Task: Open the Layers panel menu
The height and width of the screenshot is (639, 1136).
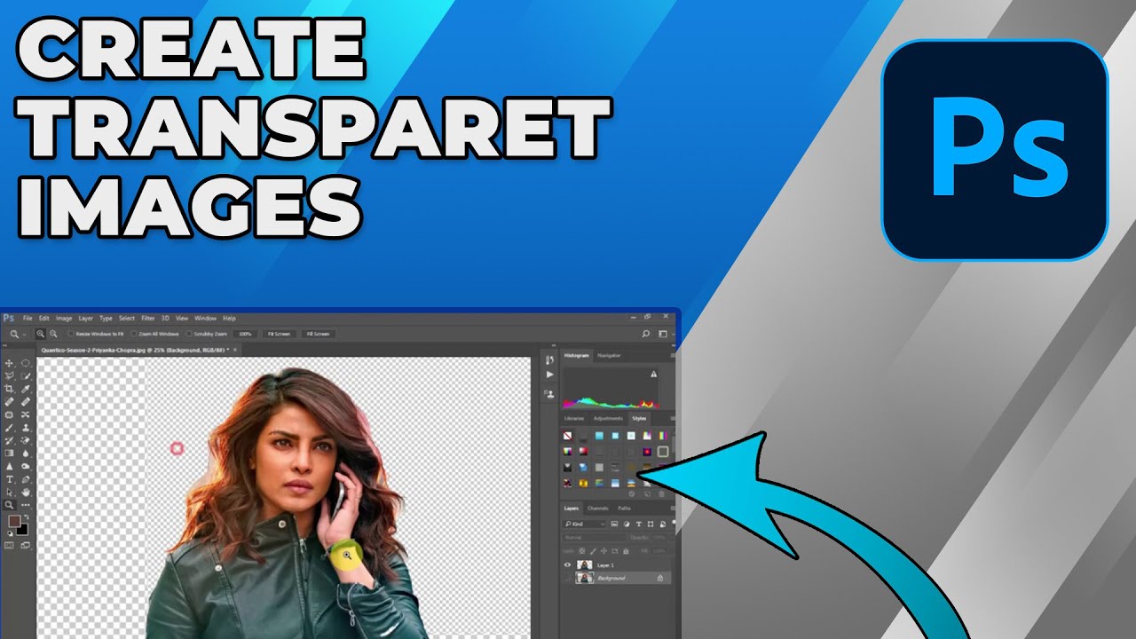Action: (673, 508)
